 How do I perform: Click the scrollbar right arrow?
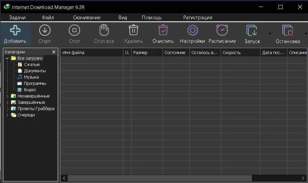click(x=303, y=178)
